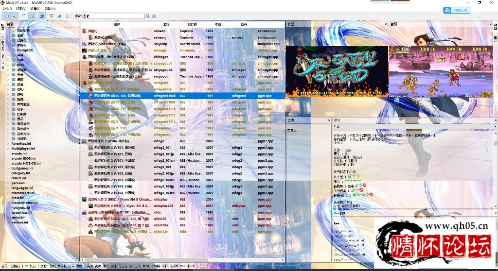Viewport: 498px width, 271px height.
Task: Click the icon of the oldsplus row
Action: [85, 199]
